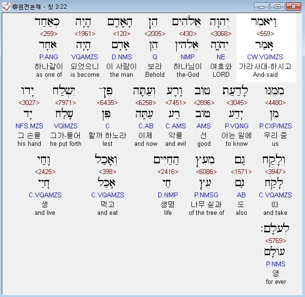Click the parsing code P.CXP/MZS
Screen dimensions: 305x297
coord(275,126)
